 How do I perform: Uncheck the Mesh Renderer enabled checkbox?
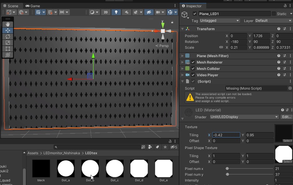193,62
